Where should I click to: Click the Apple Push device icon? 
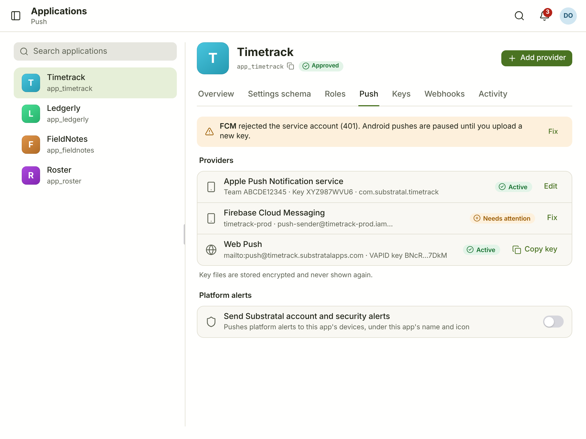[211, 187]
